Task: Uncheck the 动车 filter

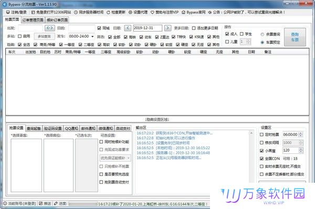Action: [141, 37]
